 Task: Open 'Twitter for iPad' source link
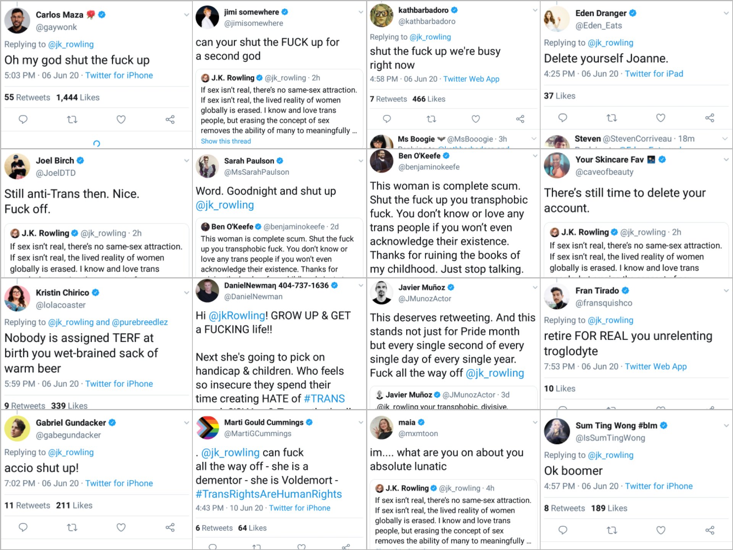pyautogui.click(x=654, y=74)
